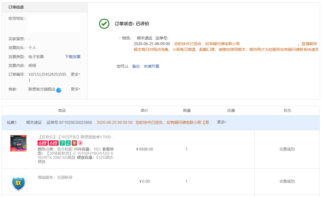Screen dimensions: 322x197
Task: Click quantity 1 in the 全国联保 row
Action: pos(186,181)
